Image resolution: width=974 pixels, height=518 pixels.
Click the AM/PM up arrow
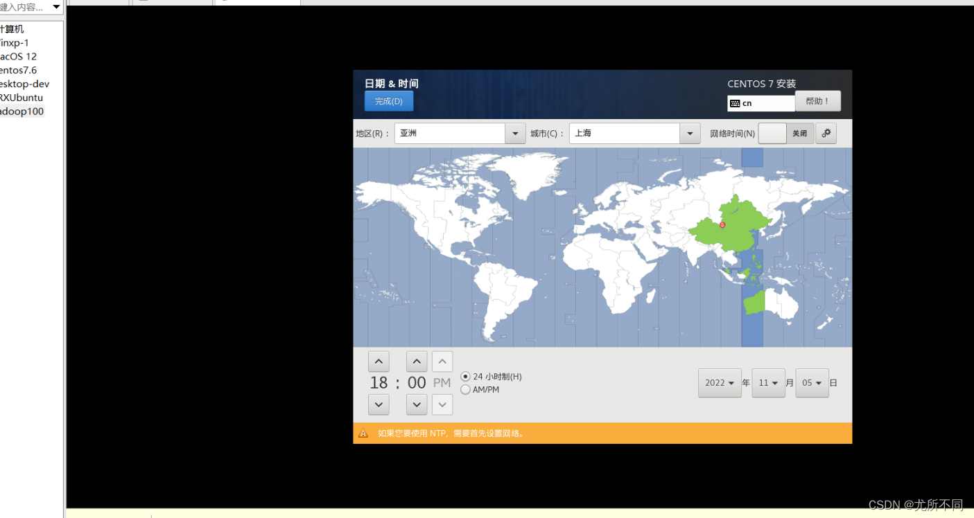pos(442,361)
